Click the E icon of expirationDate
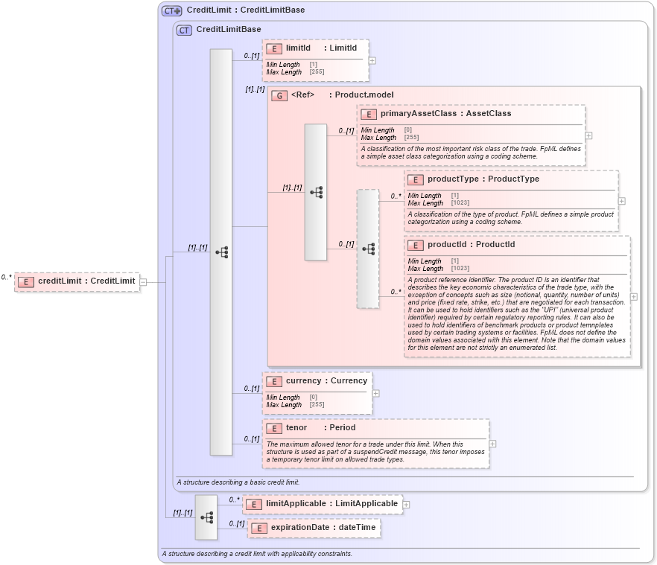Image resolution: width=657 pixels, height=565 pixels. coord(259,528)
